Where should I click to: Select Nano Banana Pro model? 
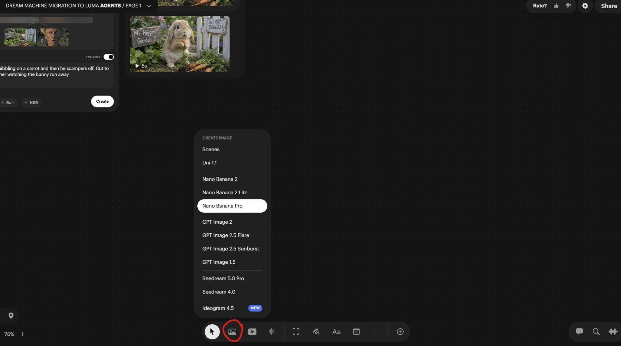[232, 206]
